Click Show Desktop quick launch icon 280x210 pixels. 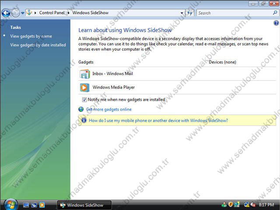coord(26,205)
